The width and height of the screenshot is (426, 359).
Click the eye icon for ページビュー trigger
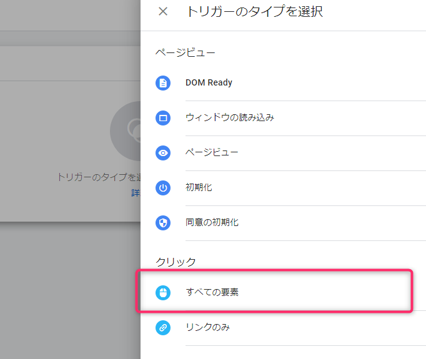click(x=163, y=153)
